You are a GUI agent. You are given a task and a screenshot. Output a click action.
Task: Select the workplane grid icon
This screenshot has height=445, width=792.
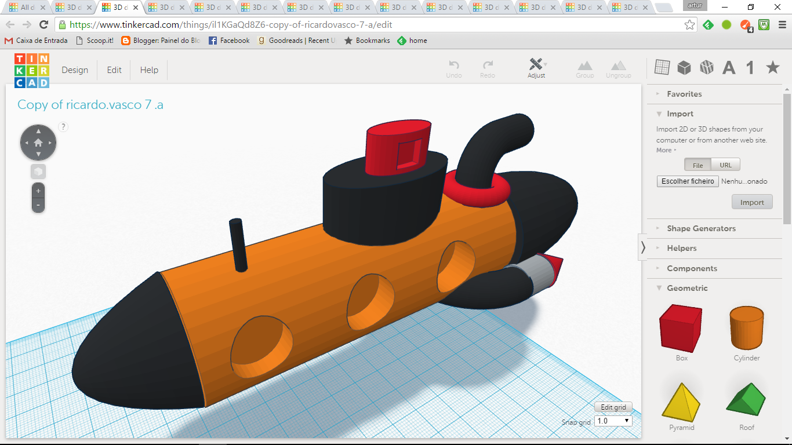[x=662, y=68]
